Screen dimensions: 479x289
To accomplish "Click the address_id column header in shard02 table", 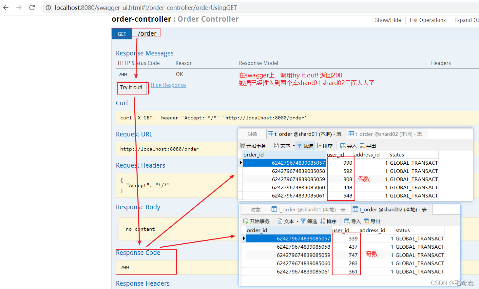I will point(376,230).
